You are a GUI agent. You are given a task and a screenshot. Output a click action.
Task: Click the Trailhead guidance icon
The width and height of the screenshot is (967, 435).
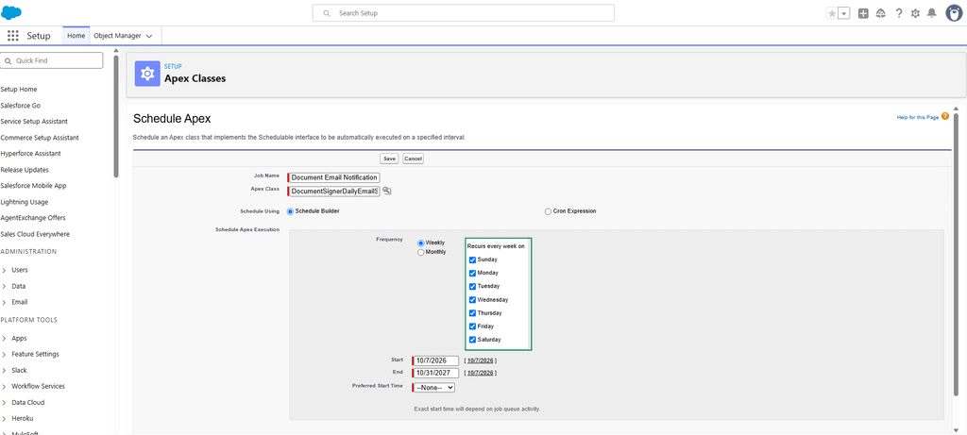[x=881, y=13]
